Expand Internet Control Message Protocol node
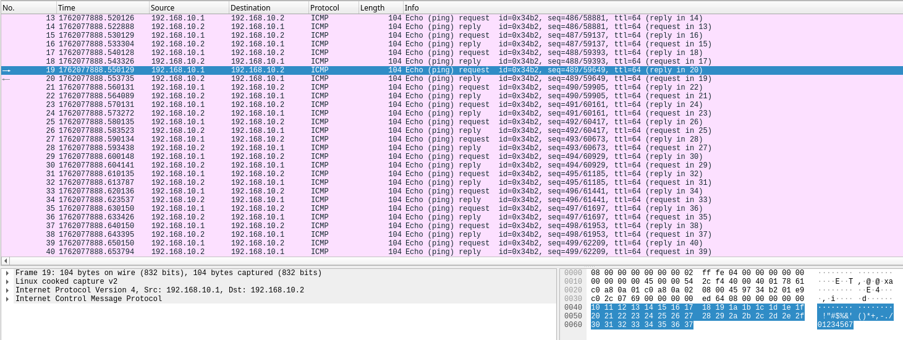 point(7,299)
